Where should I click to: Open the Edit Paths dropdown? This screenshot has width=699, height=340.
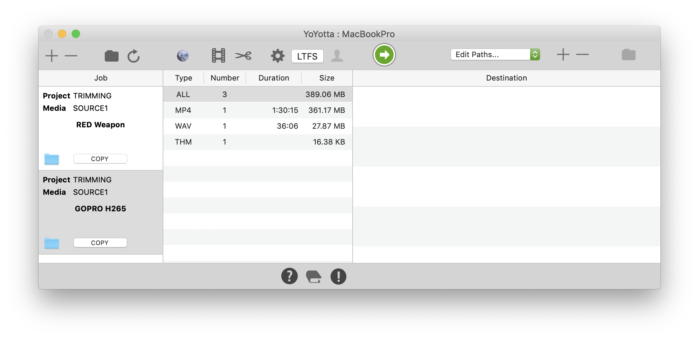tap(495, 54)
